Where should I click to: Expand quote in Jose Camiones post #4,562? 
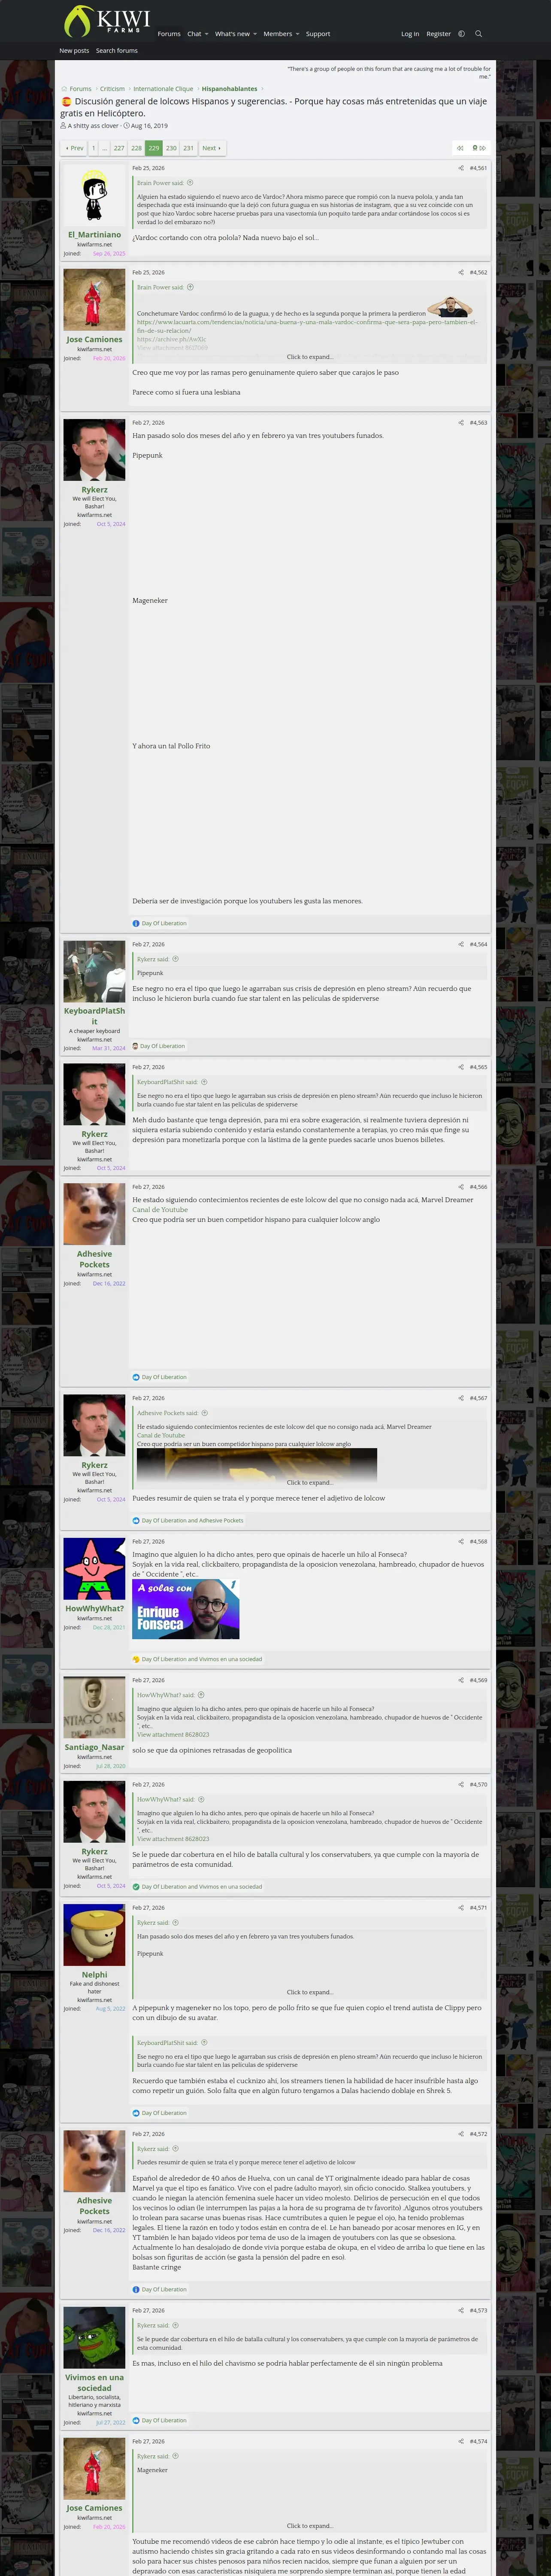pos(310,357)
